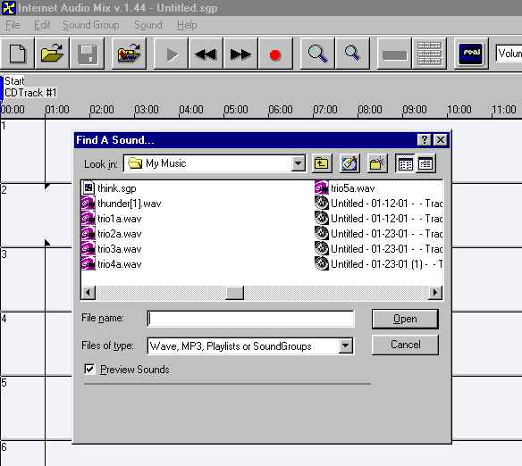Click the Rewind button
This screenshot has width=522, height=466.
pyautogui.click(x=206, y=54)
